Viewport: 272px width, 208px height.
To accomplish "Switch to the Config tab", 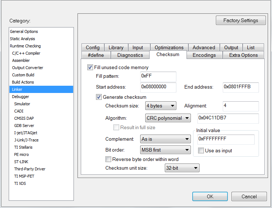I will tap(93, 47).
